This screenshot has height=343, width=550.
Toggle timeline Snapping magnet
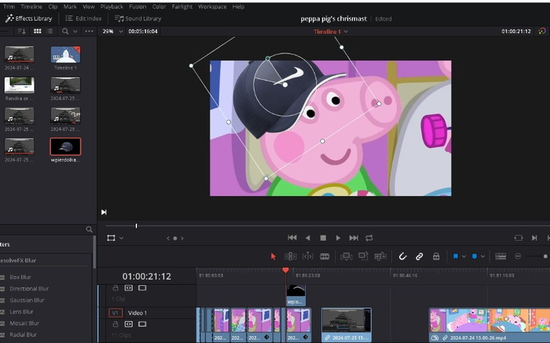point(402,256)
